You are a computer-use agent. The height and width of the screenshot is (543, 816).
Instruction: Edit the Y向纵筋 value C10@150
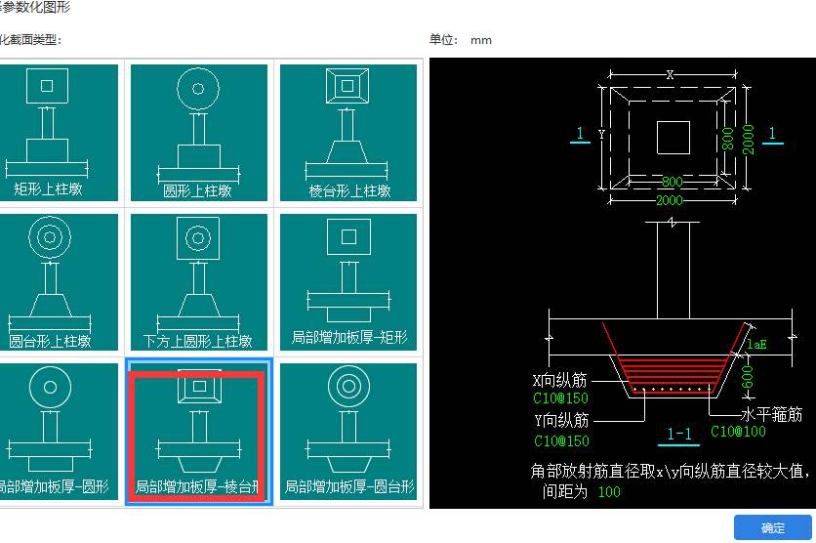point(561,441)
